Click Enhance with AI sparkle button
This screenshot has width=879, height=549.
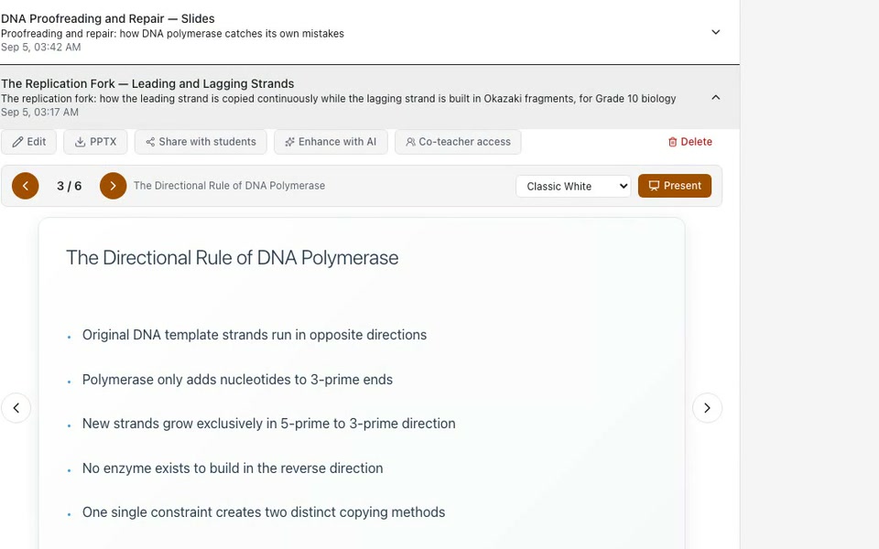tap(331, 142)
